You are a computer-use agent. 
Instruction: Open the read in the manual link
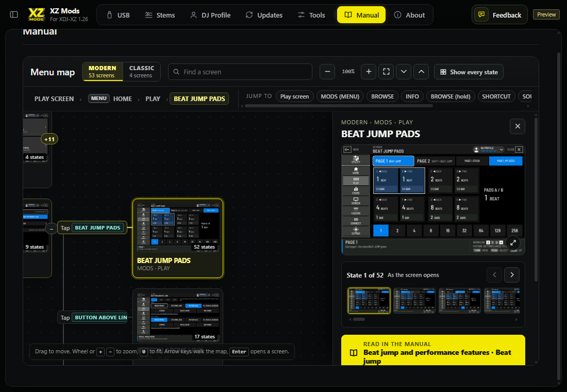[x=433, y=350]
